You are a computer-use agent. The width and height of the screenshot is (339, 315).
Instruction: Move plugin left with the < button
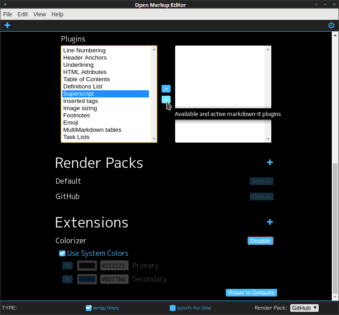166,100
